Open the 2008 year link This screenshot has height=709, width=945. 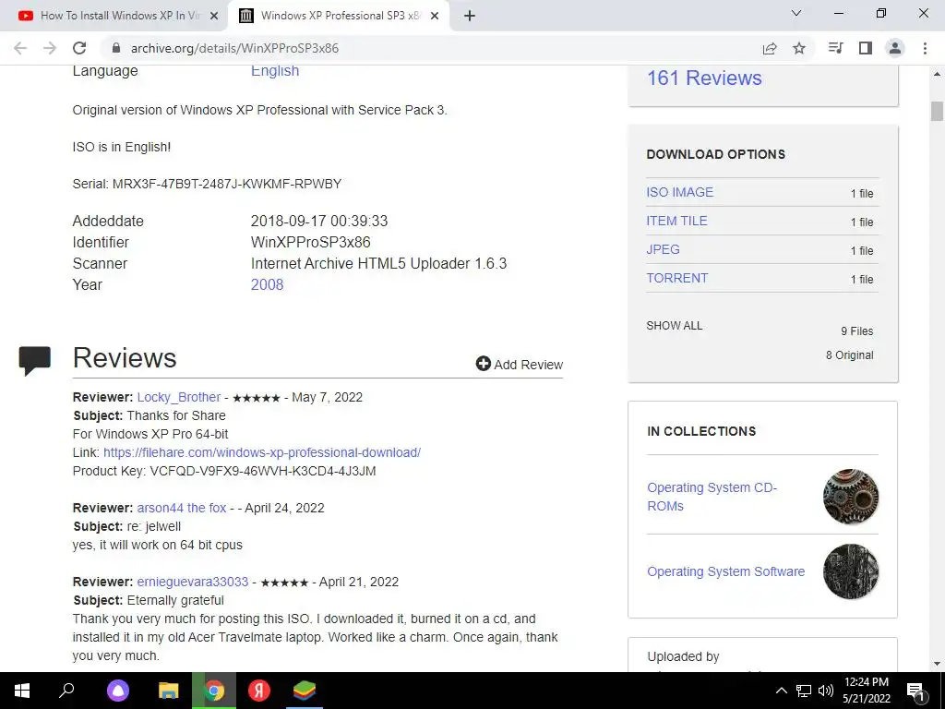(x=267, y=284)
